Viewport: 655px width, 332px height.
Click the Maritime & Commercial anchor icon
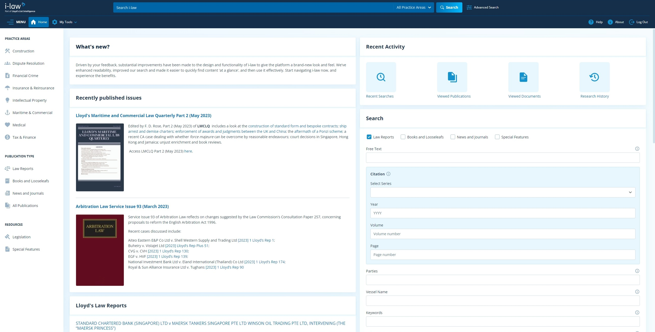click(x=7, y=112)
